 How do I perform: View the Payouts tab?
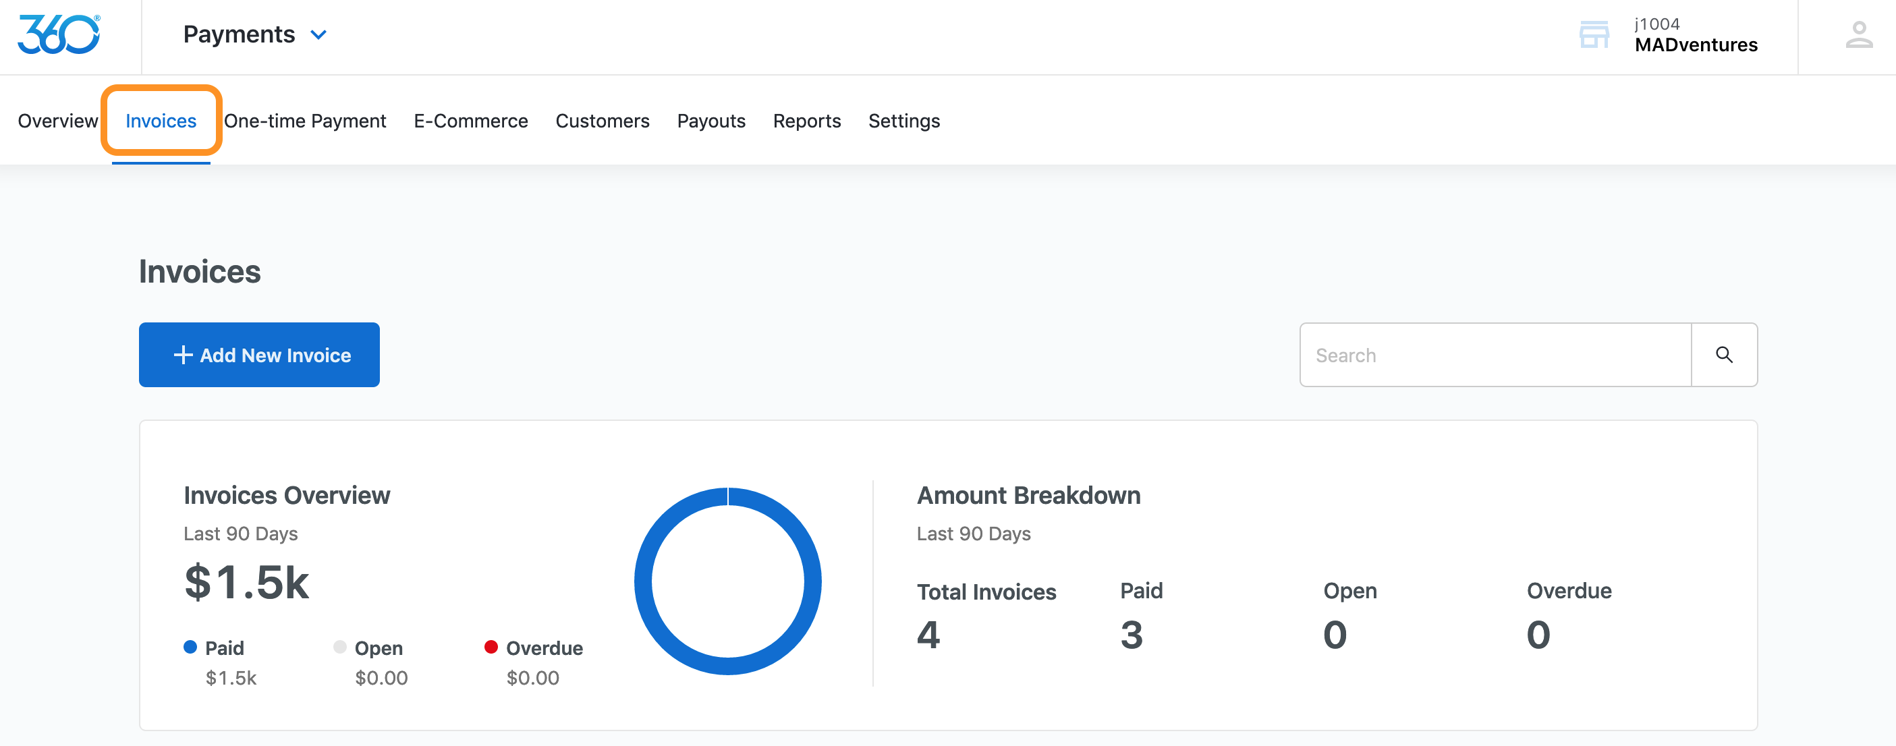click(x=711, y=121)
